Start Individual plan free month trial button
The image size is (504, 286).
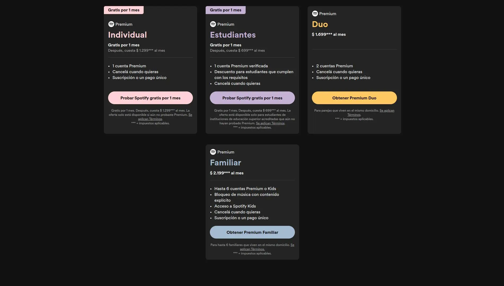point(151,98)
